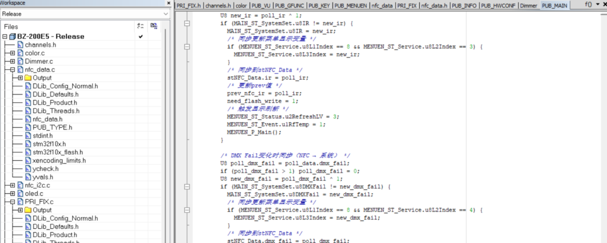Switch to the PUB_HWCONF tab
Screen dimensions: 607x243
click(x=499, y=5)
